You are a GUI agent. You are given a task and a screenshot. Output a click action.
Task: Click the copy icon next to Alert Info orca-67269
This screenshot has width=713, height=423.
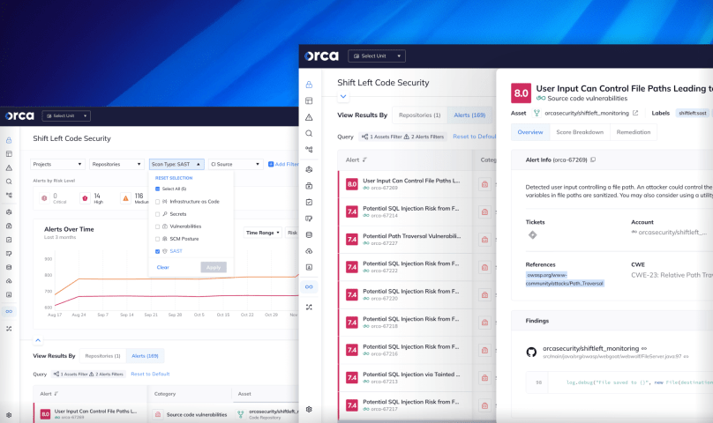click(x=593, y=160)
